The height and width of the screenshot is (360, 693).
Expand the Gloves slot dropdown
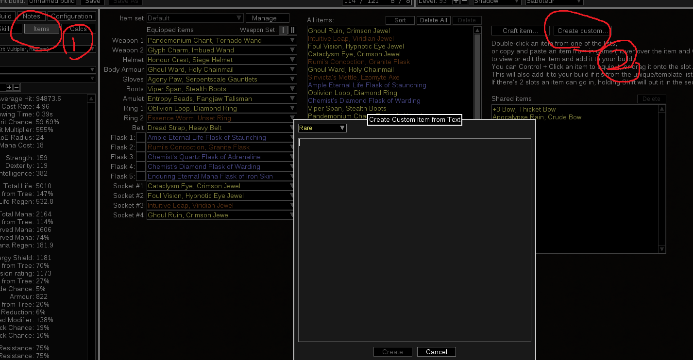[221, 79]
